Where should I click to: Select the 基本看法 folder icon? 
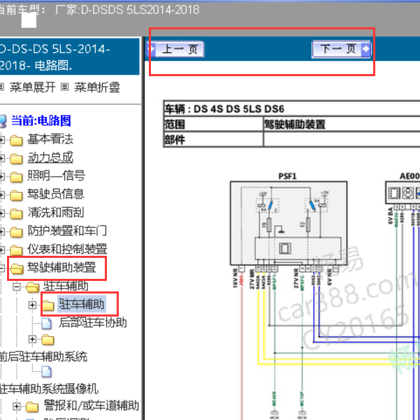click(16, 140)
